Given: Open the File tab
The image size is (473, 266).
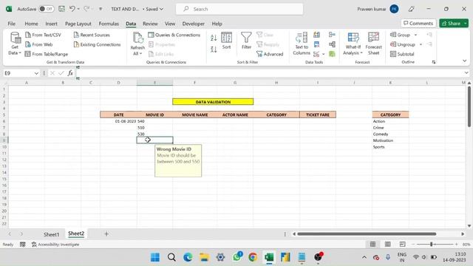Looking at the screenshot, I should click(x=12, y=24).
